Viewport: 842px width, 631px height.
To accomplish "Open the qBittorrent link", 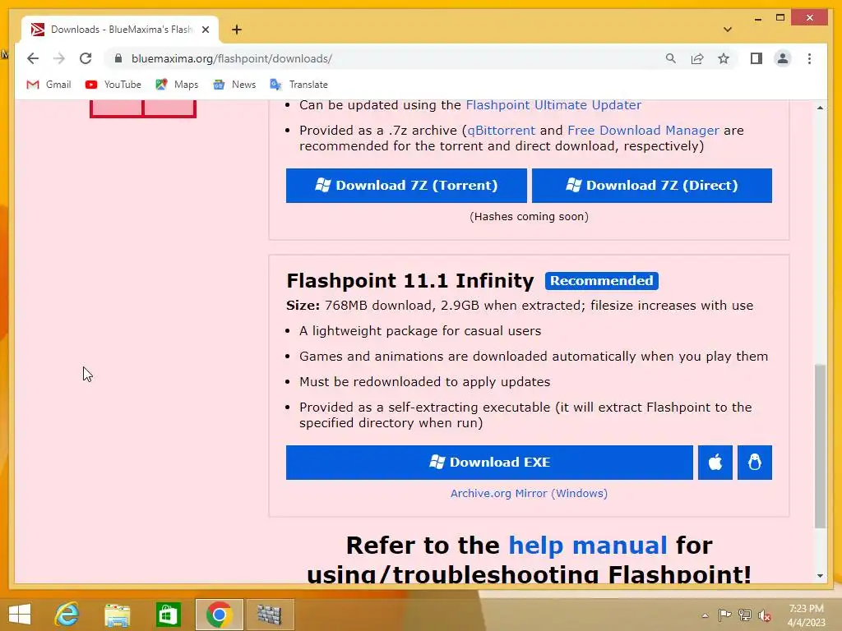I will [x=501, y=131].
